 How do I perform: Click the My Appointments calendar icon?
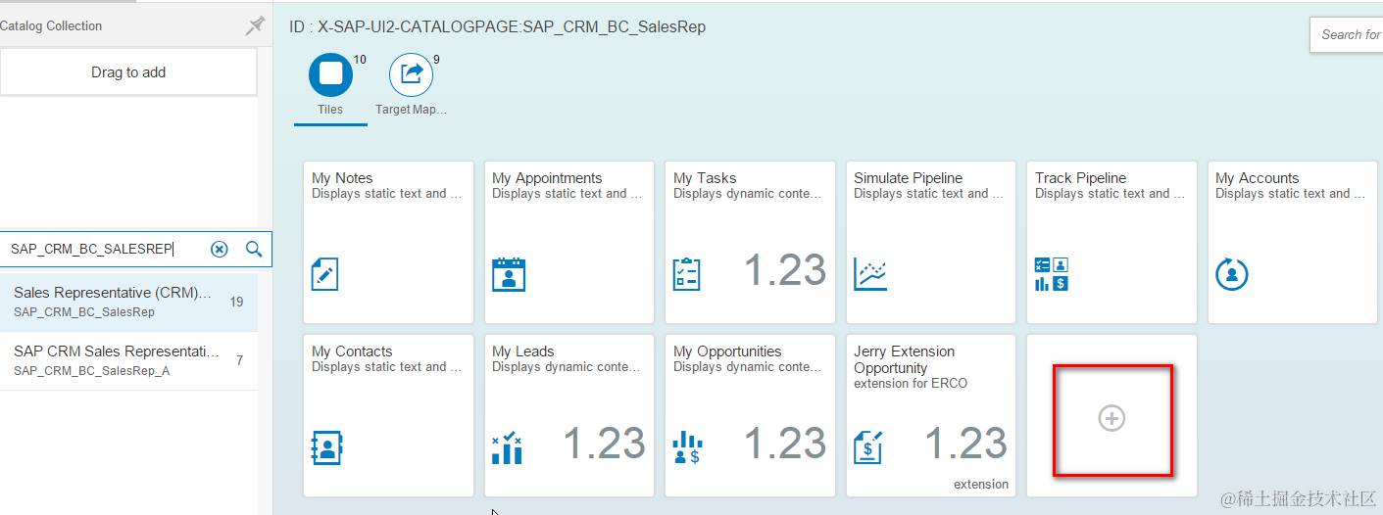coord(509,274)
